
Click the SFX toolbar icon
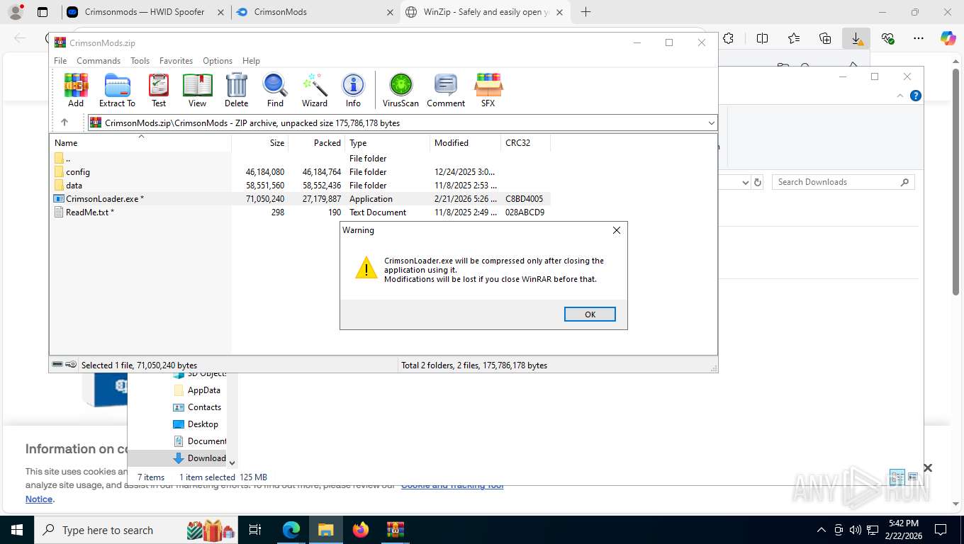click(488, 90)
